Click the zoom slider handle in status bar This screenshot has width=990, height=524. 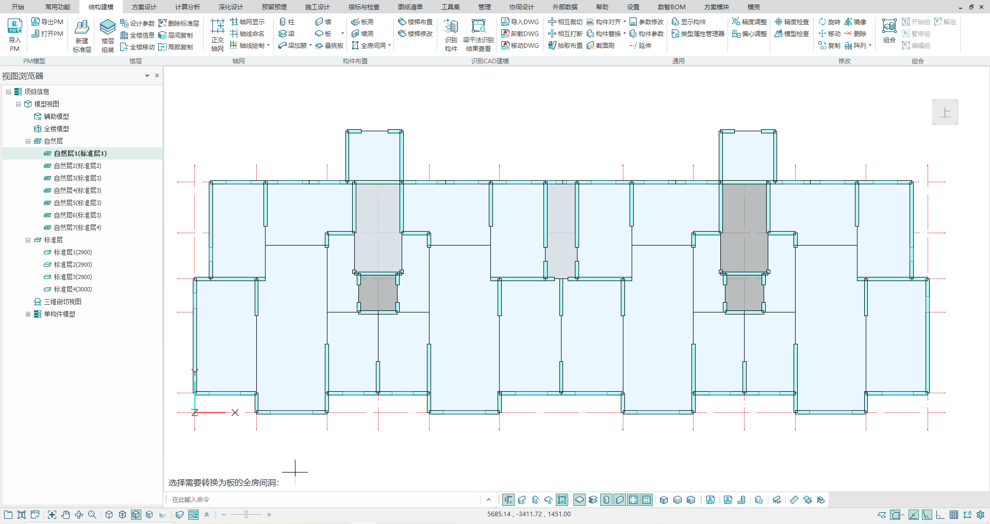[x=246, y=515]
